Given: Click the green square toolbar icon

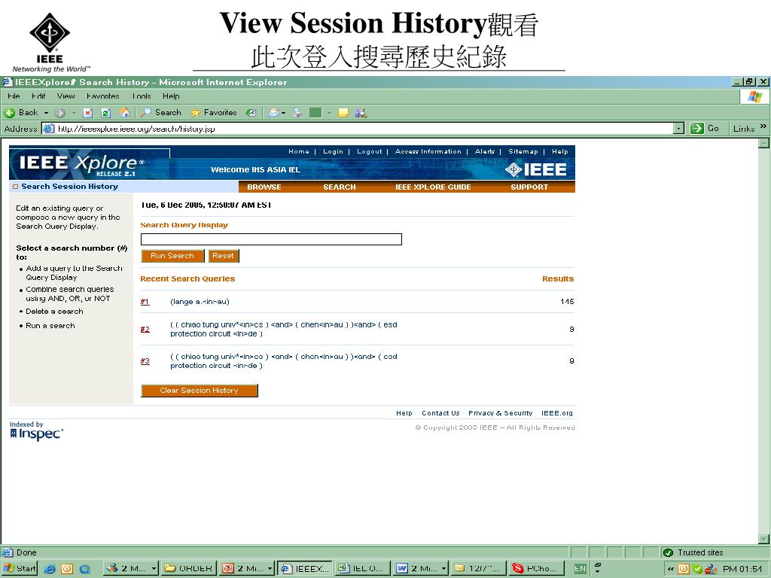Looking at the screenshot, I should [315, 113].
